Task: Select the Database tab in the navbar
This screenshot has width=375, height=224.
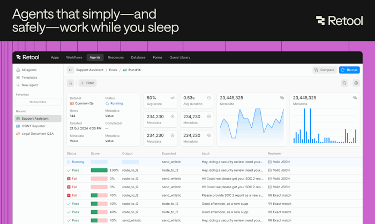Action: 138,58
